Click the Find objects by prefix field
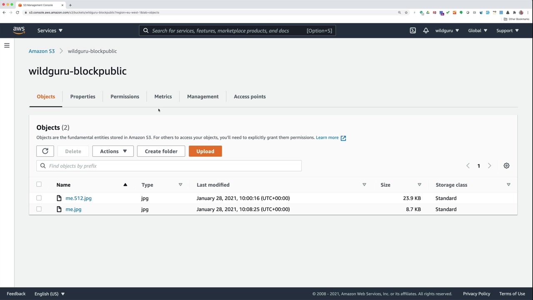 pos(169,166)
